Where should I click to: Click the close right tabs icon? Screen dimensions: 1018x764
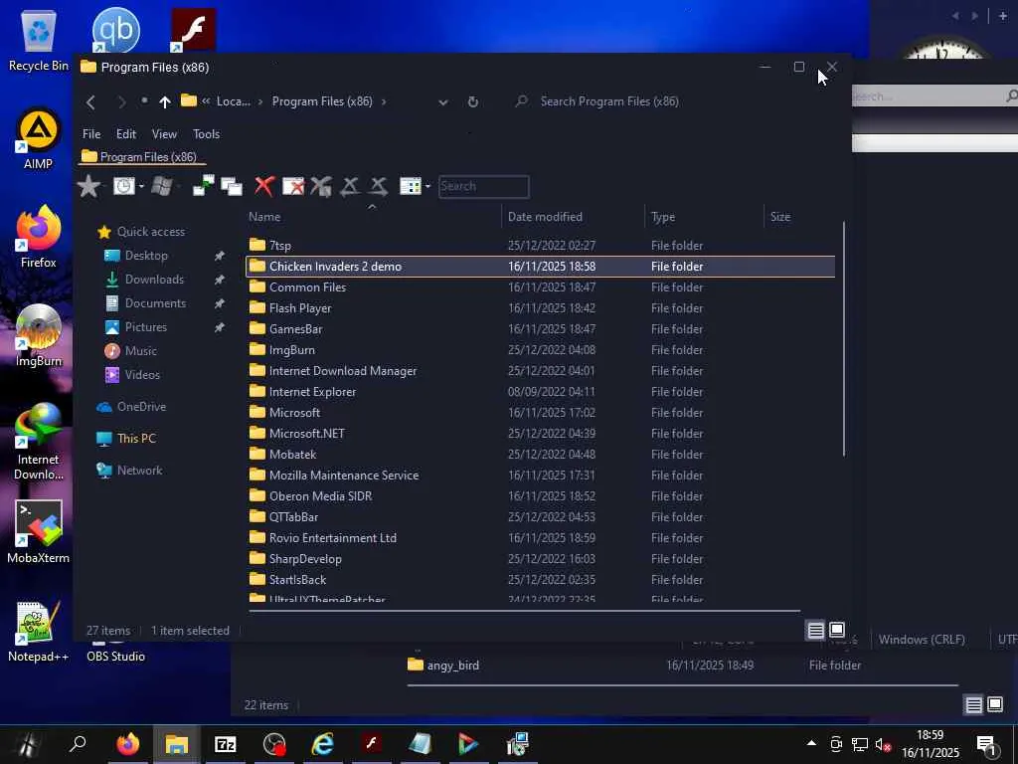[x=379, y=186]
